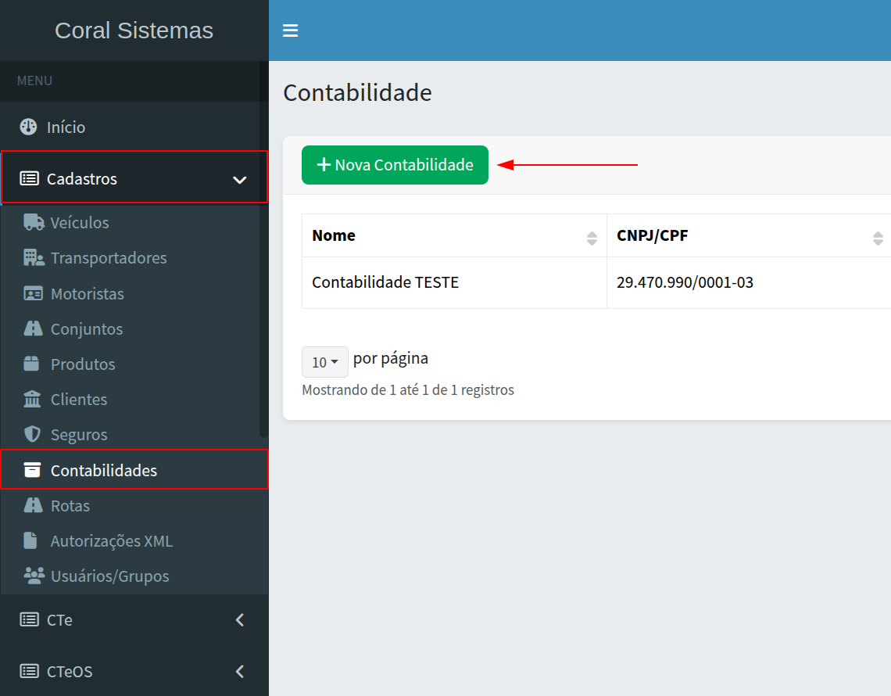The height and width of the screenshot is (696, 891).
Task: Click the shield icon beside Seguros
Action: point(32,435)
